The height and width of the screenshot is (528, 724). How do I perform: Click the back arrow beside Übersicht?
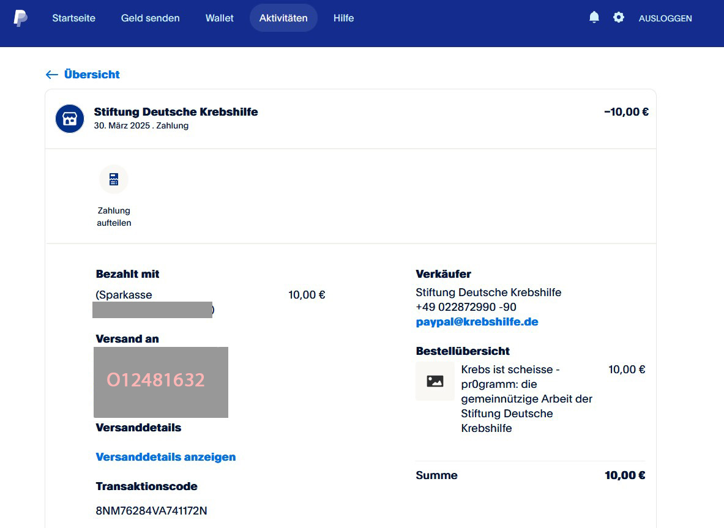52,75
